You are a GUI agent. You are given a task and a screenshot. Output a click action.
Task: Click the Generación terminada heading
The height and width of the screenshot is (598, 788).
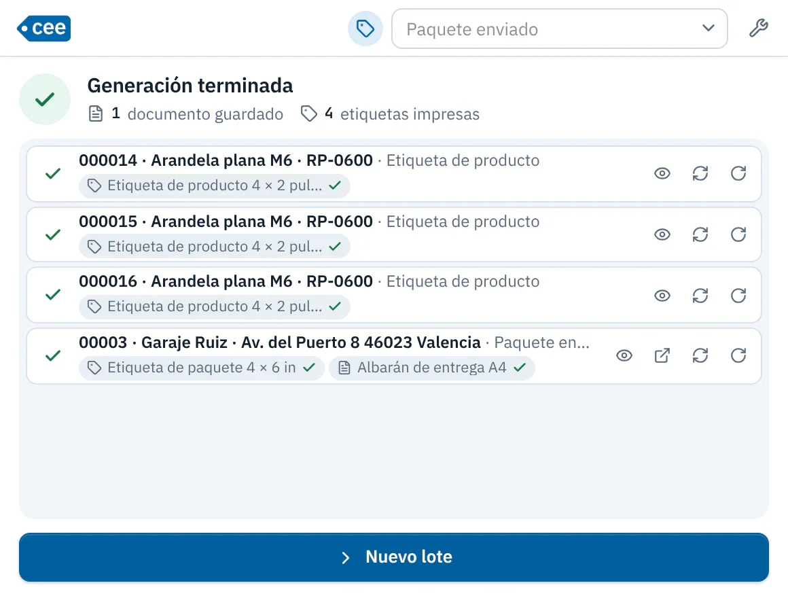190,86
